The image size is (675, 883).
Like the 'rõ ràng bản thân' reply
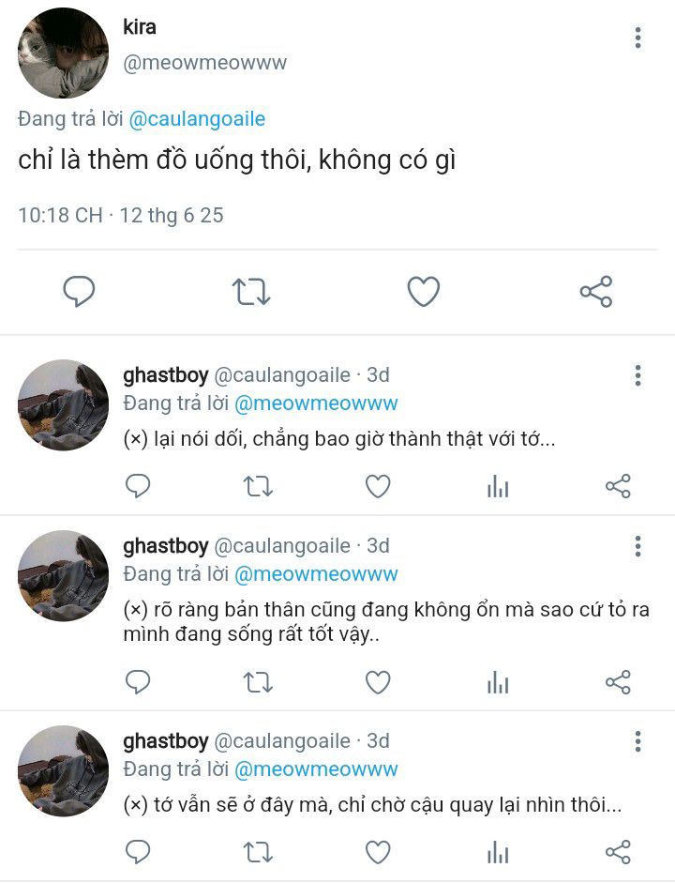click(378, 682)
